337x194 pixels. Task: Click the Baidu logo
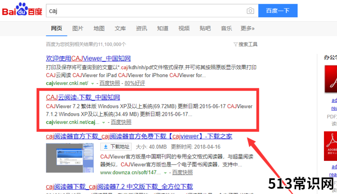click(22, 9)
